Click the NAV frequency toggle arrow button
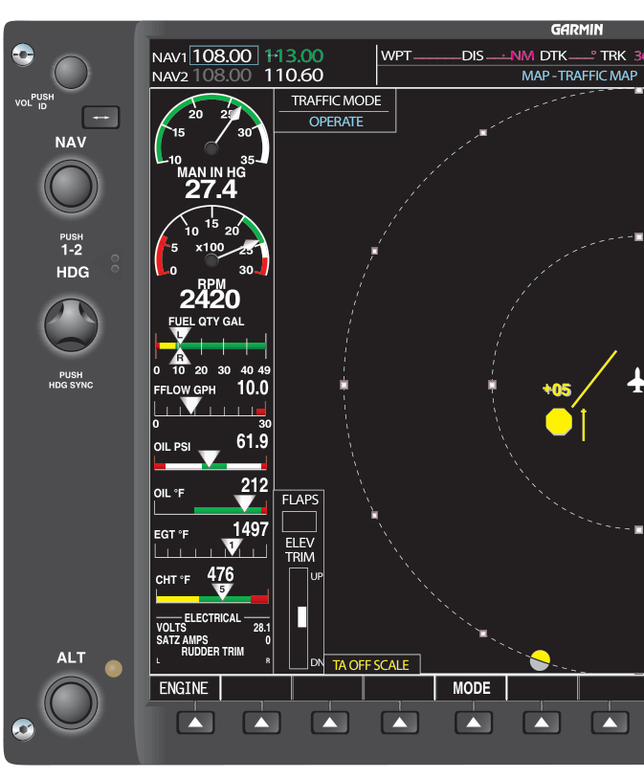Screen dimensions: 644x779 (x=100, y=118)
